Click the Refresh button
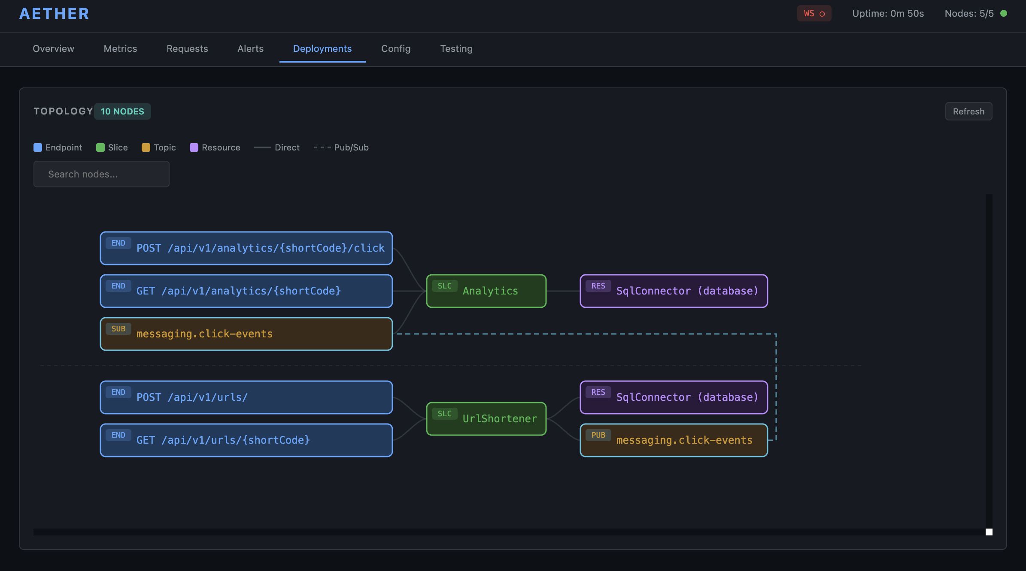Image resolution: width=1026 pixels, height=571 pixels. point(968,111)
